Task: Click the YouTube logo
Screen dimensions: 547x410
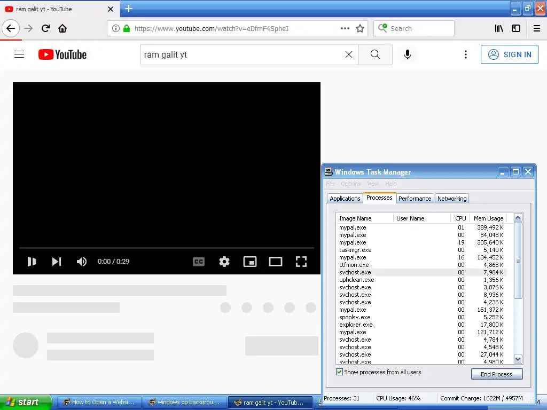Action: point(62,54)
